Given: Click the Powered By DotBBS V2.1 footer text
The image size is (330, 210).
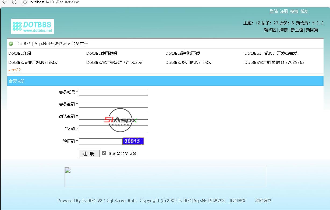Looking at the screenshot, I should (97, 201).
